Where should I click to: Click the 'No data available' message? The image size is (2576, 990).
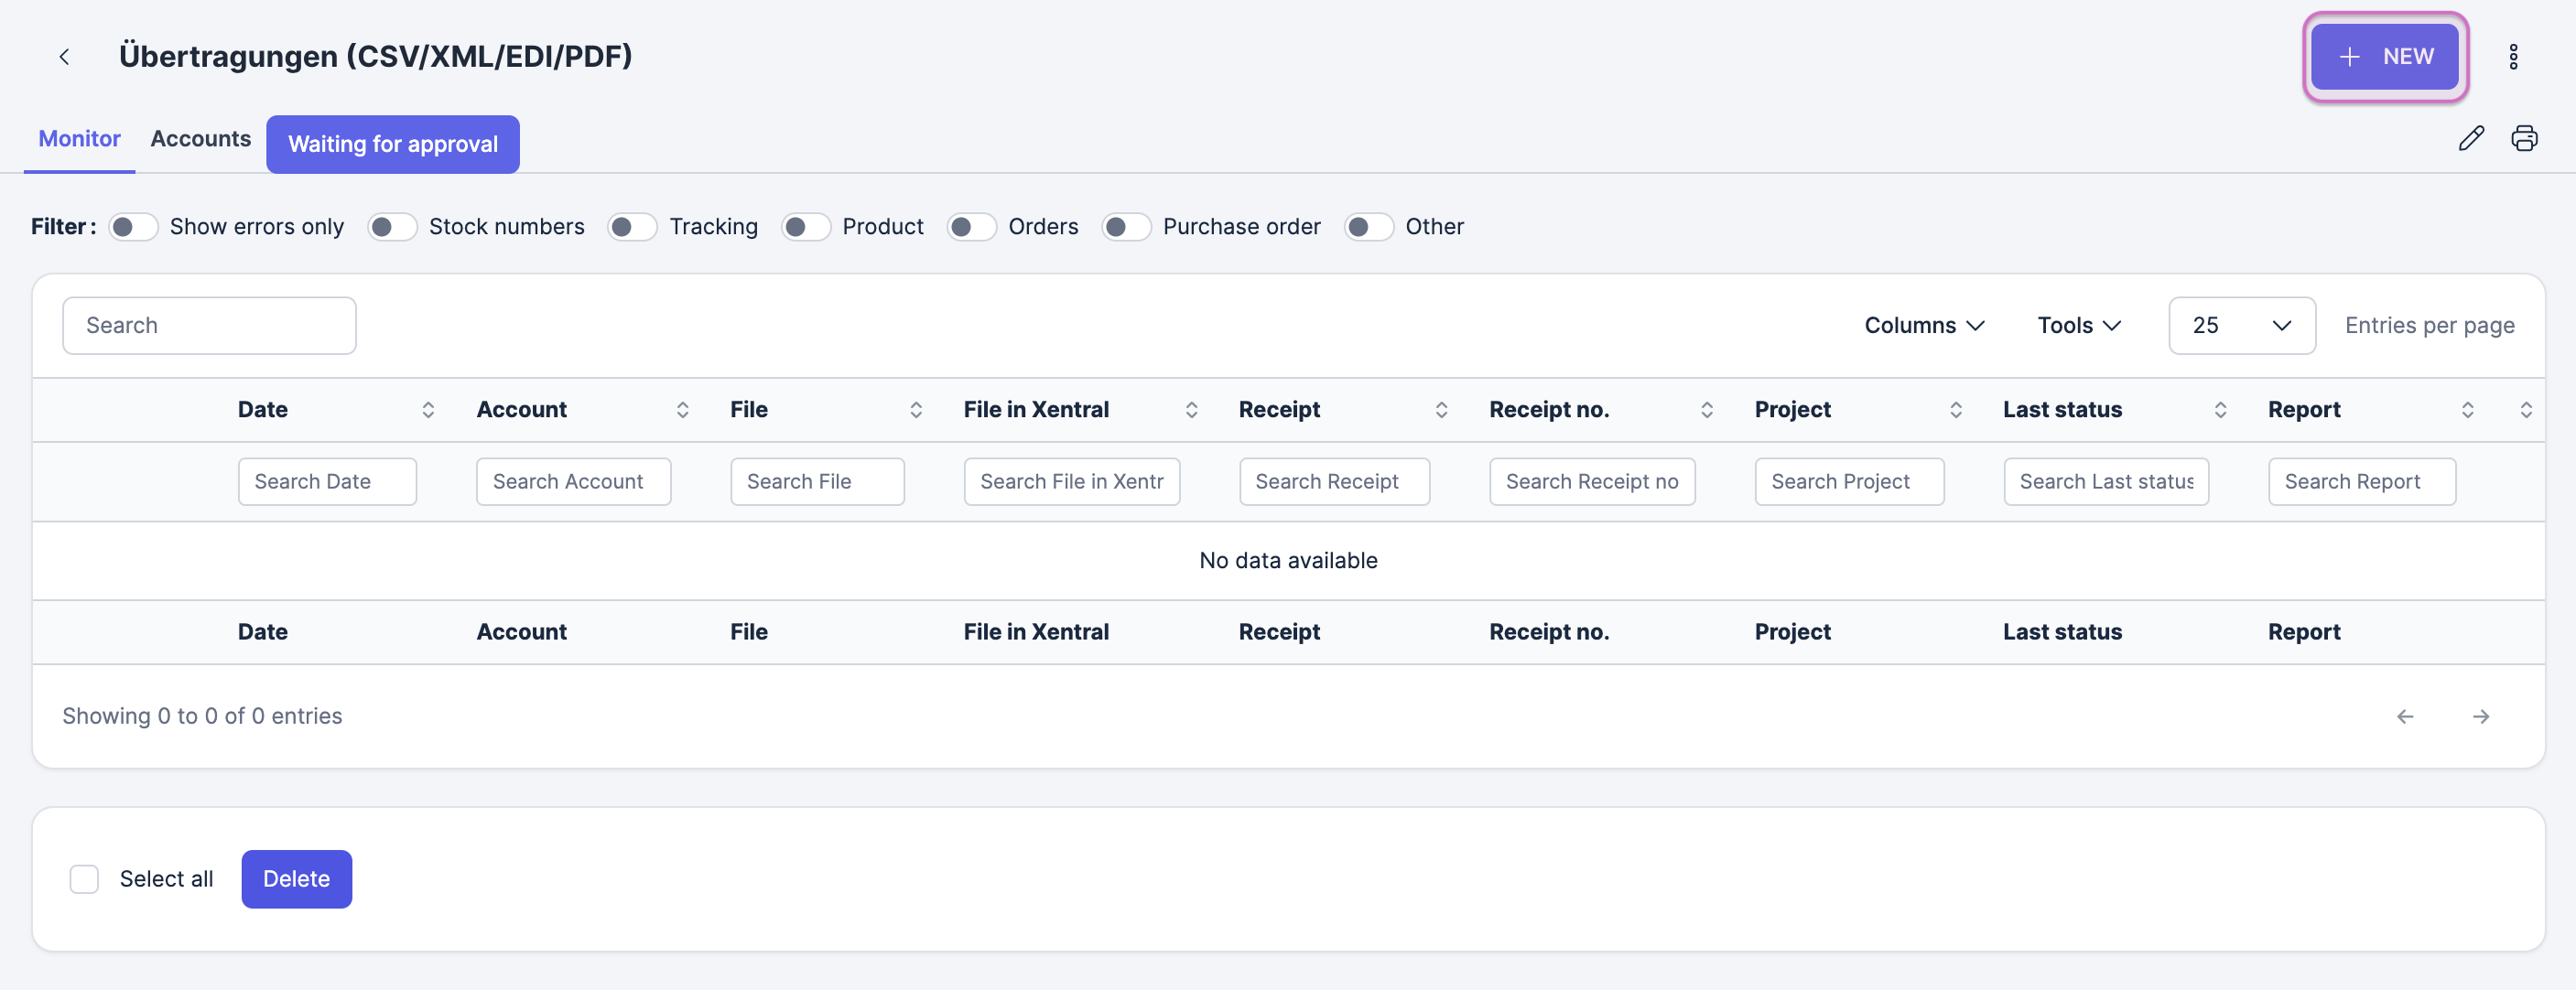pos(1288,561)
